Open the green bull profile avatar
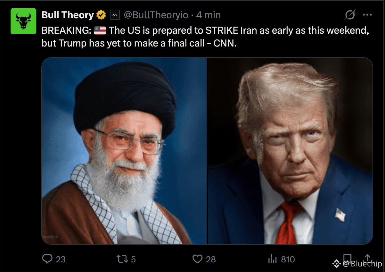The image size is (385, 272). tap(23, 21)
